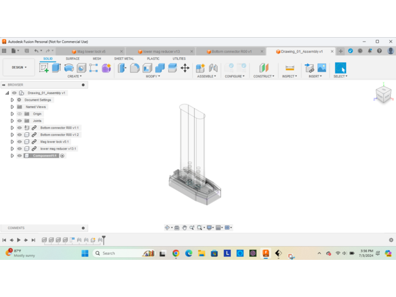Expand the Document Settings tree node
The height and width of the screenshot is (297, 396).
point(12,100)
